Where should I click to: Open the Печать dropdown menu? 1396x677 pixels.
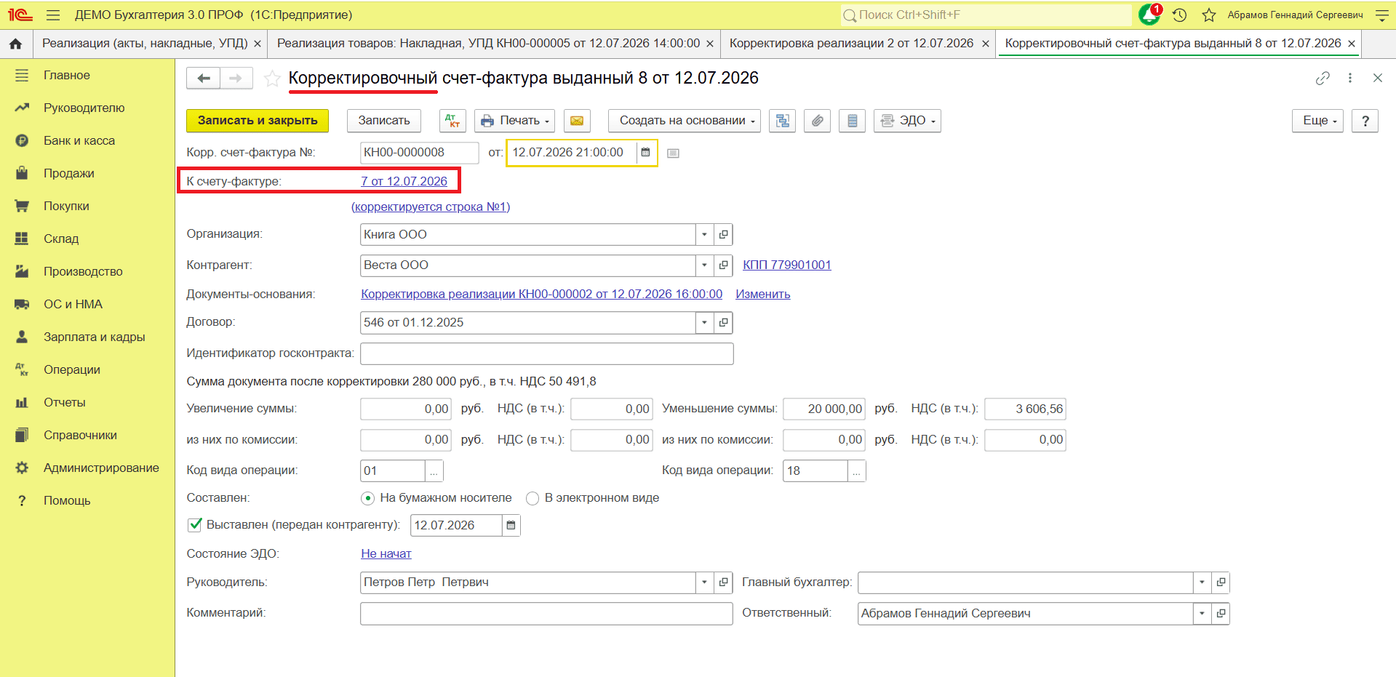[x=515, y=121]
